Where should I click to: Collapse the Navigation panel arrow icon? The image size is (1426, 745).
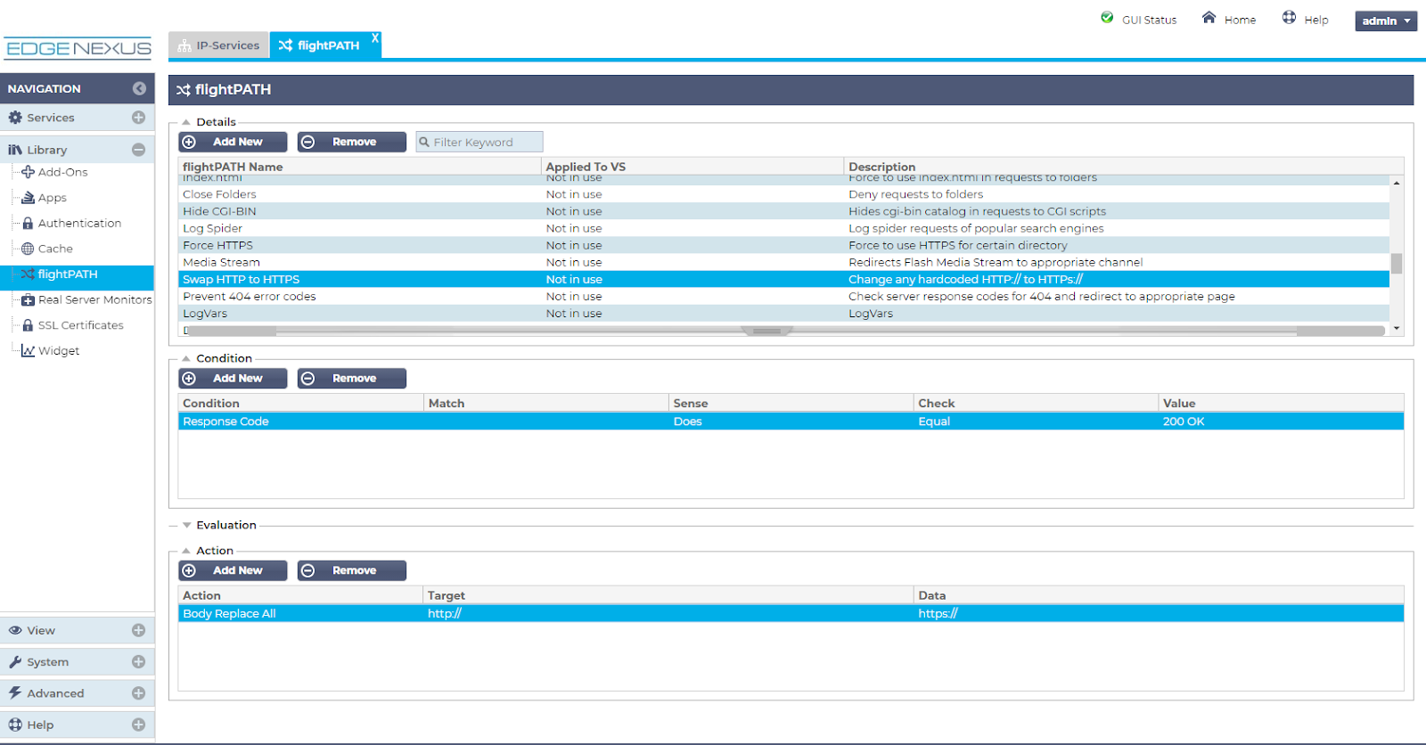click(x=139, y=88)
